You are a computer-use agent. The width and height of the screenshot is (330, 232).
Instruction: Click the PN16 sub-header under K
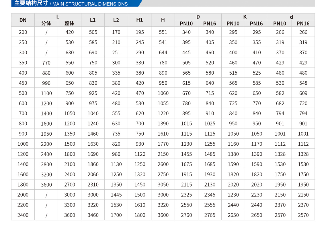[256, 23]
